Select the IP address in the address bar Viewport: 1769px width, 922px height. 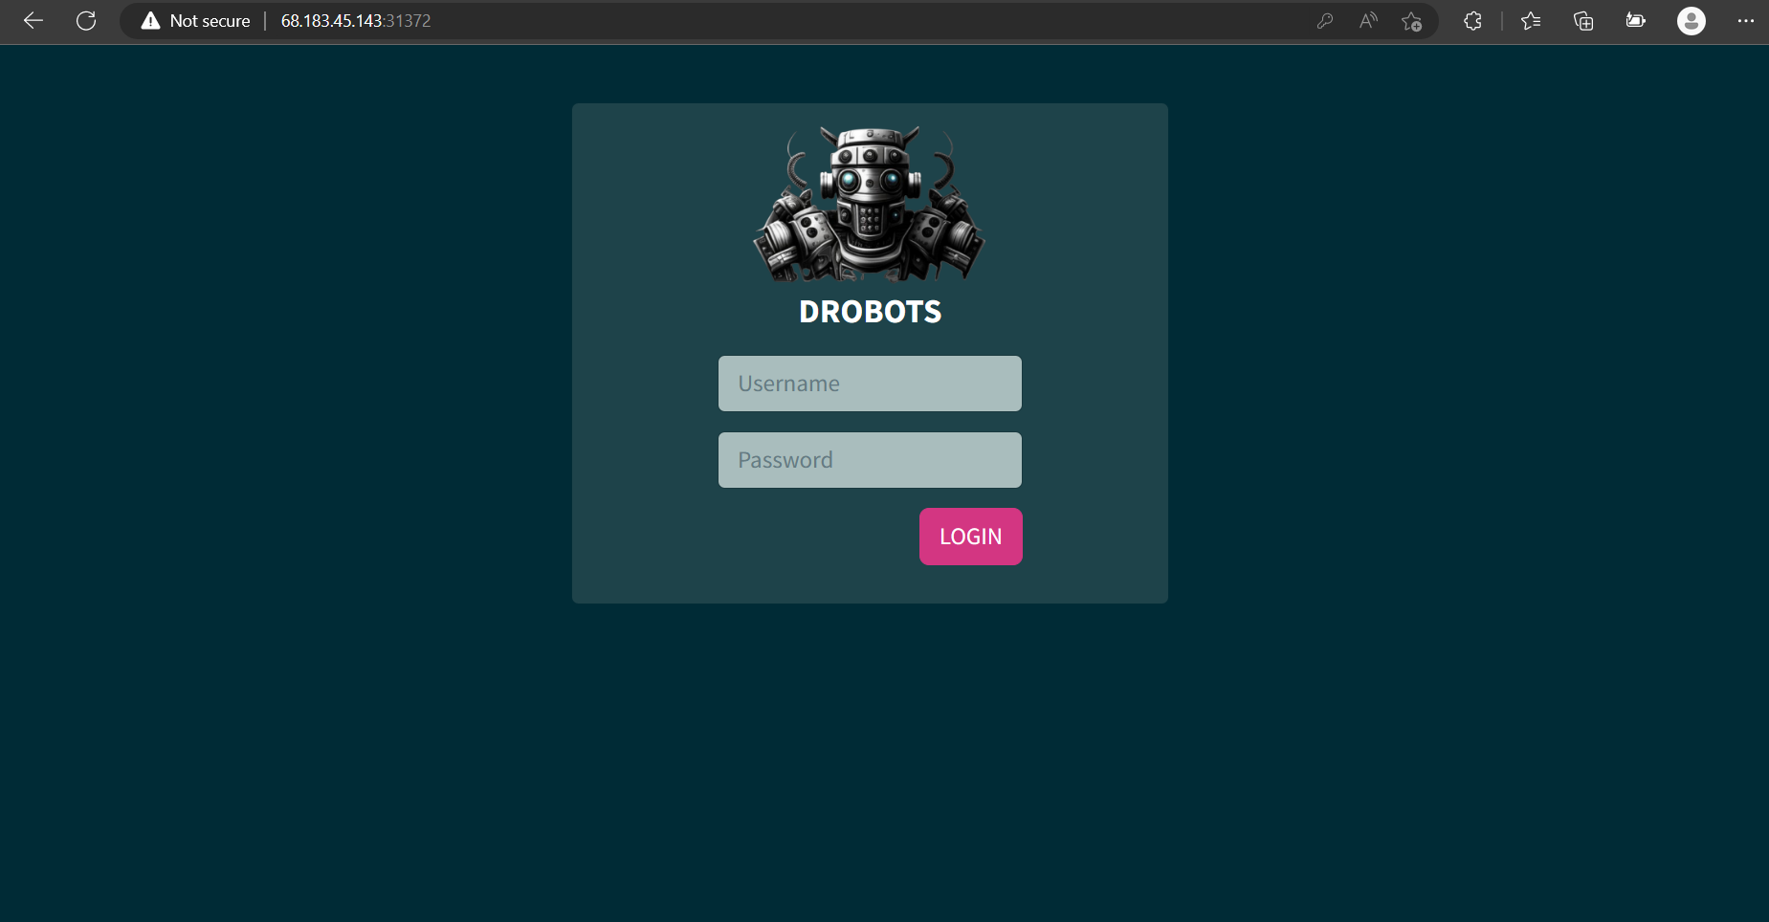(x=330, y=20)
